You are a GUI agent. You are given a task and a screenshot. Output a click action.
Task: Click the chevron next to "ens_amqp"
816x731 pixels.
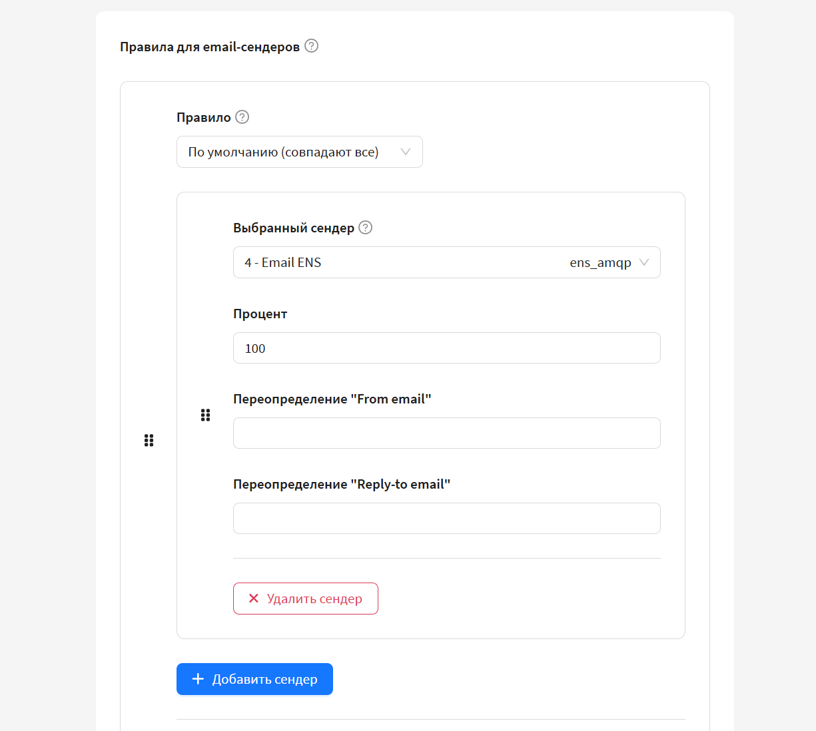tap(644, 262)
